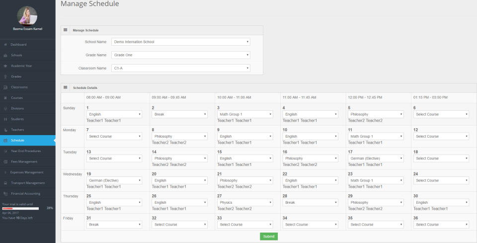
Task: Open the period 28 Break course dropdown
Action: point(310,203)
